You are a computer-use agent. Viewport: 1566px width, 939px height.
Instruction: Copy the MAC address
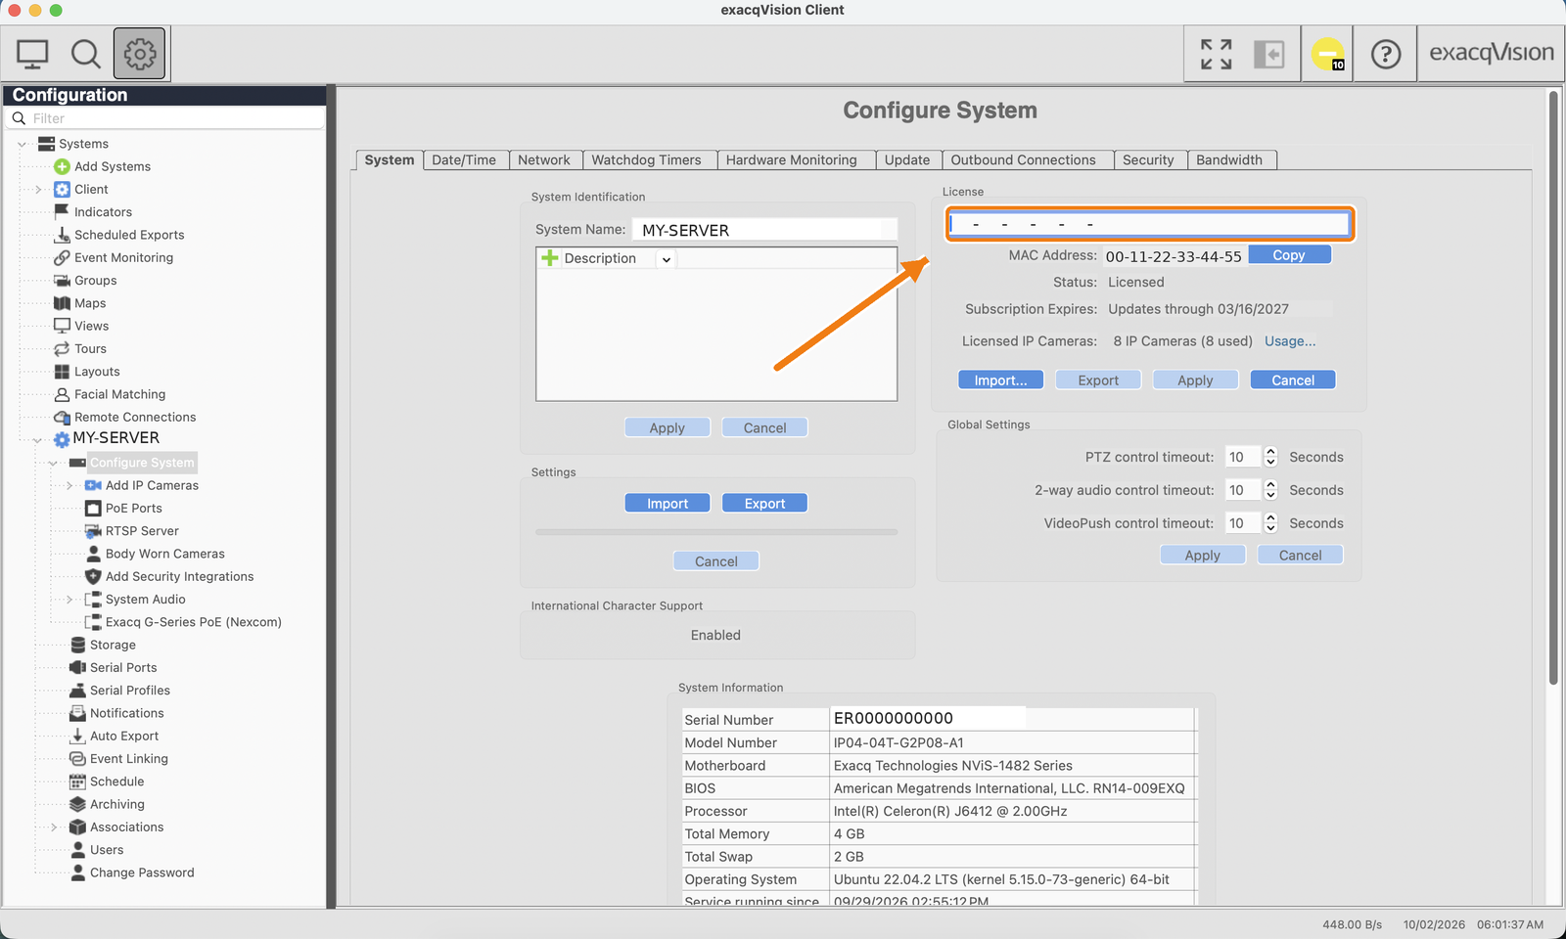1289,255
